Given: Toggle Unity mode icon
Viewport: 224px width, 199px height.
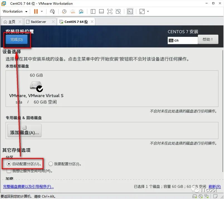Looking at the screenshot, I should click(x=118, y=11).
